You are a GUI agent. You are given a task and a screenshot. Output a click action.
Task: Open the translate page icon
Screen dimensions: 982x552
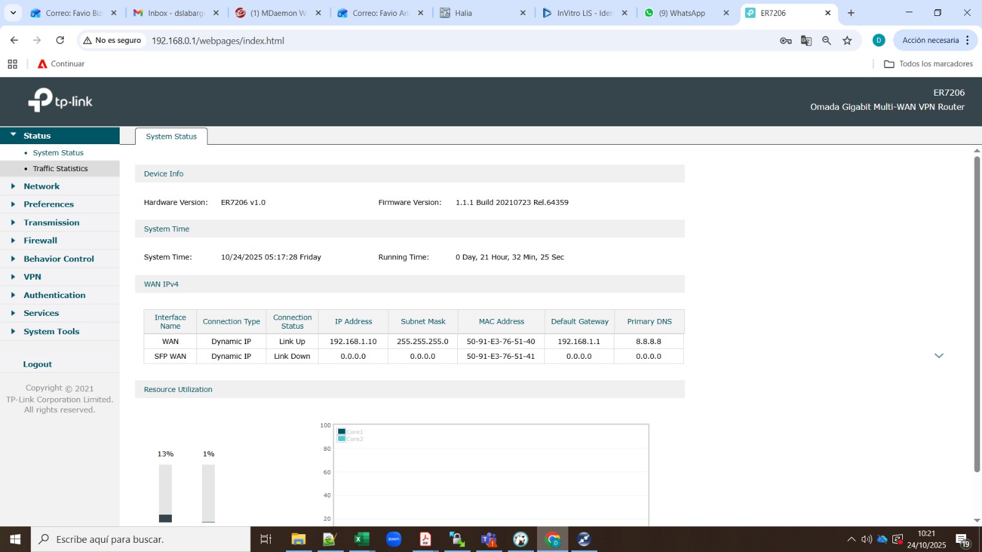(806, 40)
